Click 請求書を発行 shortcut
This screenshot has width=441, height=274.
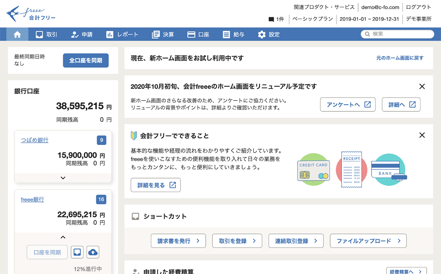(x=179, y=241)
